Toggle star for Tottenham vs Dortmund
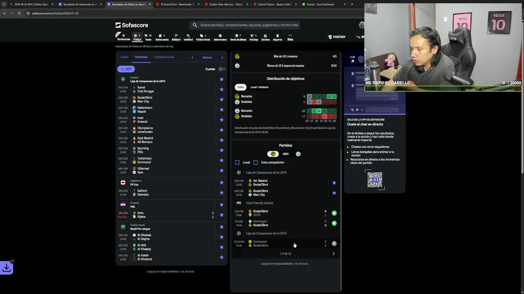The image size is (524, 294). 221,160
